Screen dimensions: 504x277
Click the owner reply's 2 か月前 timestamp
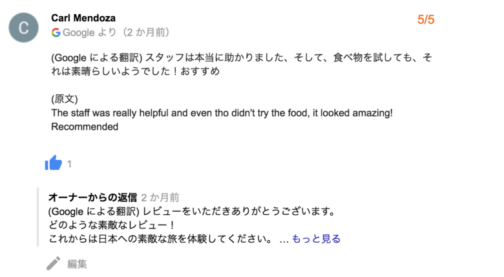(160, 197)
